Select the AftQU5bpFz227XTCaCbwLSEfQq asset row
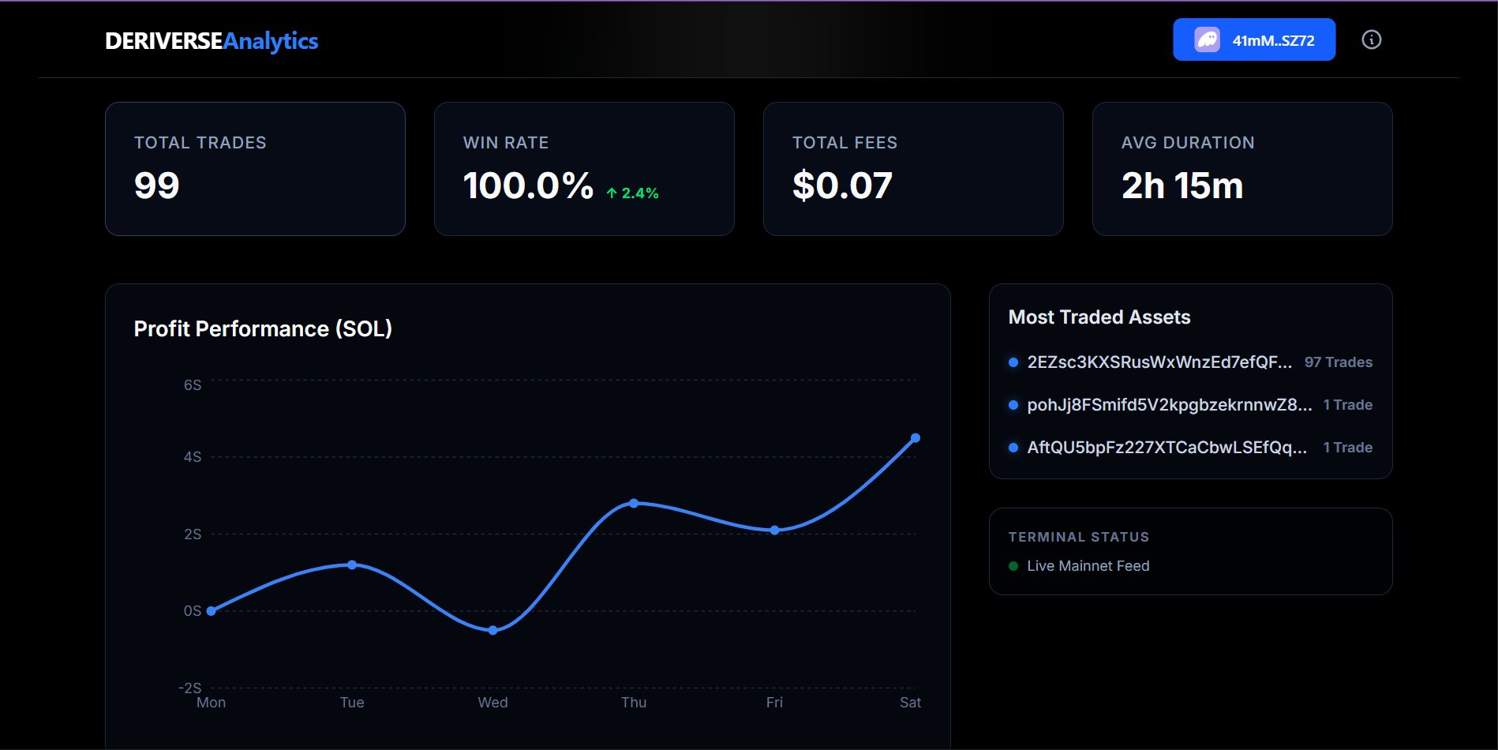1498x750 pixels. click(x=1167, y=448)
